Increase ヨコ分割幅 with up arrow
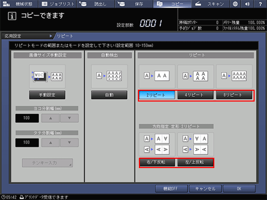Image resolution: width=267 pixels, height=200 pixels. point(51,118)
